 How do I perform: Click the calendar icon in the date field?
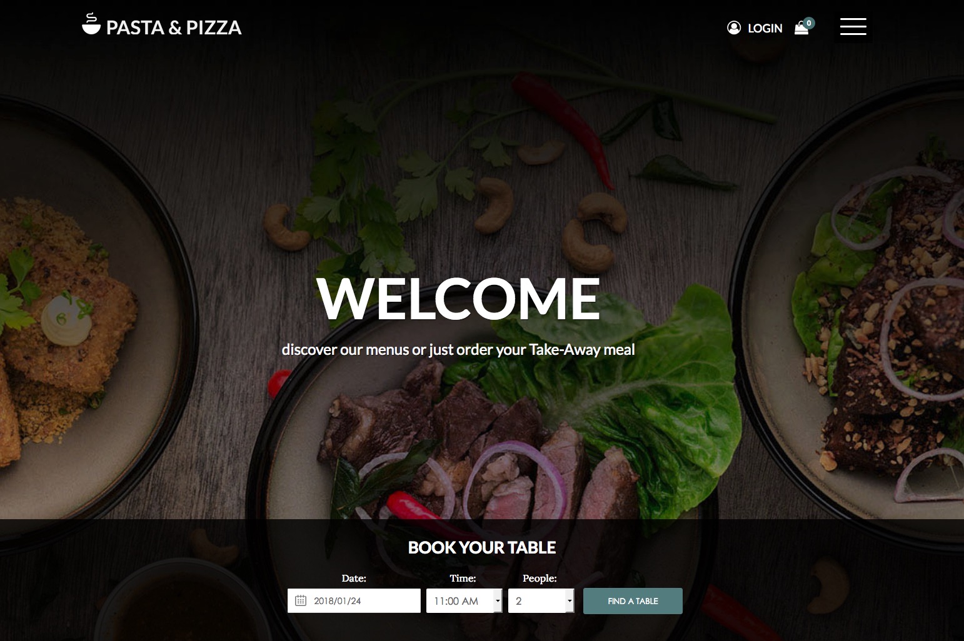tap(301, 600)
